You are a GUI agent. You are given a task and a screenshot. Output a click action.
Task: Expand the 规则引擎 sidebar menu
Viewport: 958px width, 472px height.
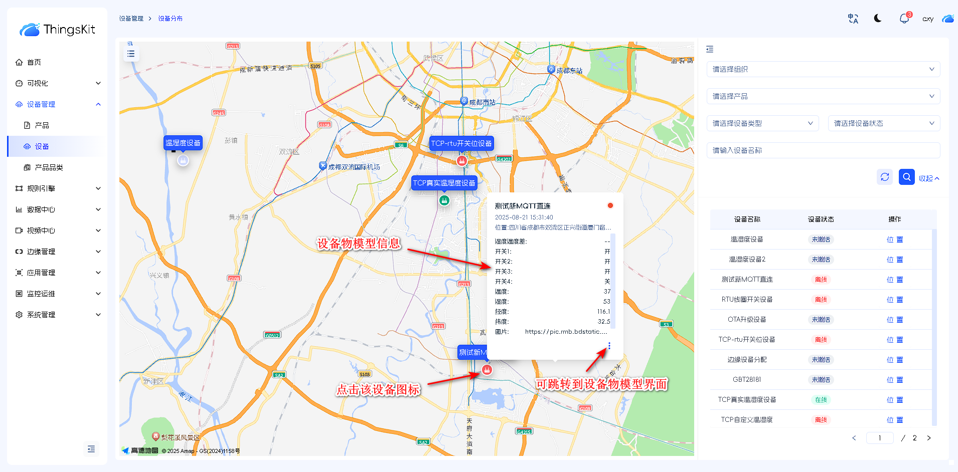pyautogui.click(x=58, y=188)
